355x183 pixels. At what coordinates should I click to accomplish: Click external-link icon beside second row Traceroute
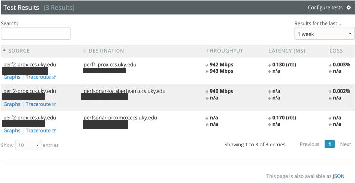tap(54, 104)
